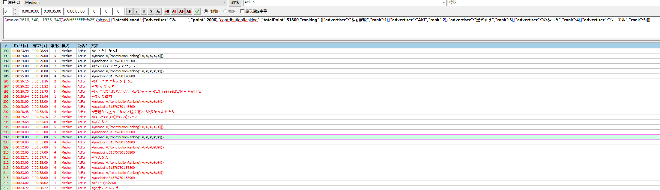
Task: Click the duration field 0:00:05.00
Action: (x=76, y=11)
